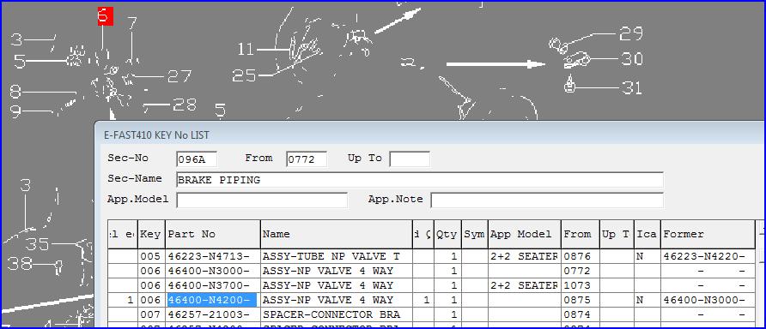This screenshot has height=329, width=766.
Task: Click the Name column header
Action: pos(336,235)
